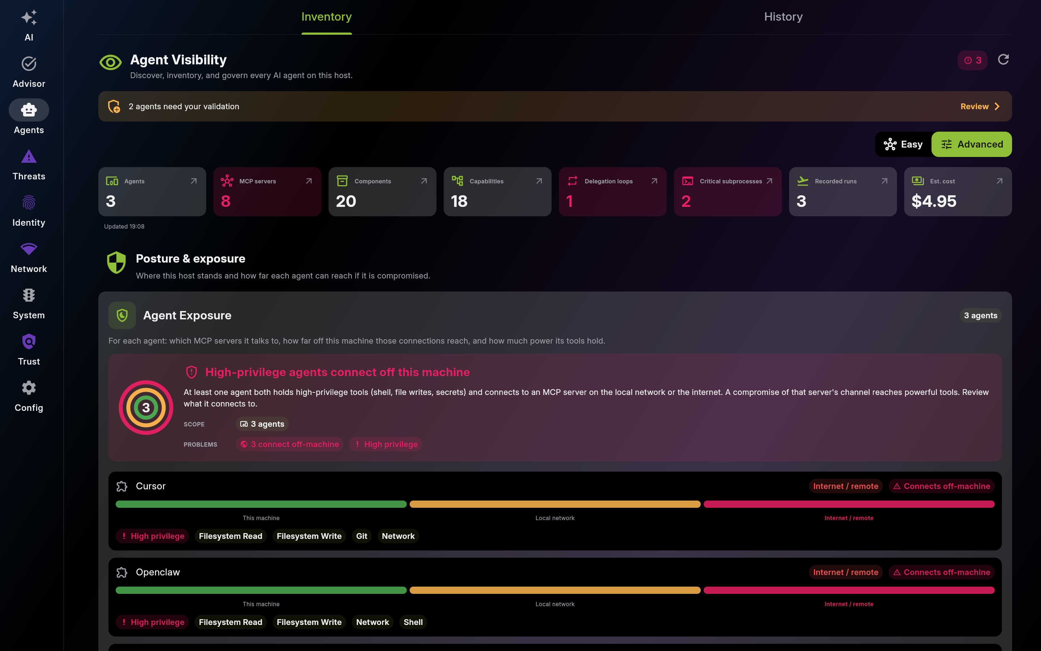Screen dimensions: 1041x651
Task: Click Review in validation banner
Action: coord(975,106)
